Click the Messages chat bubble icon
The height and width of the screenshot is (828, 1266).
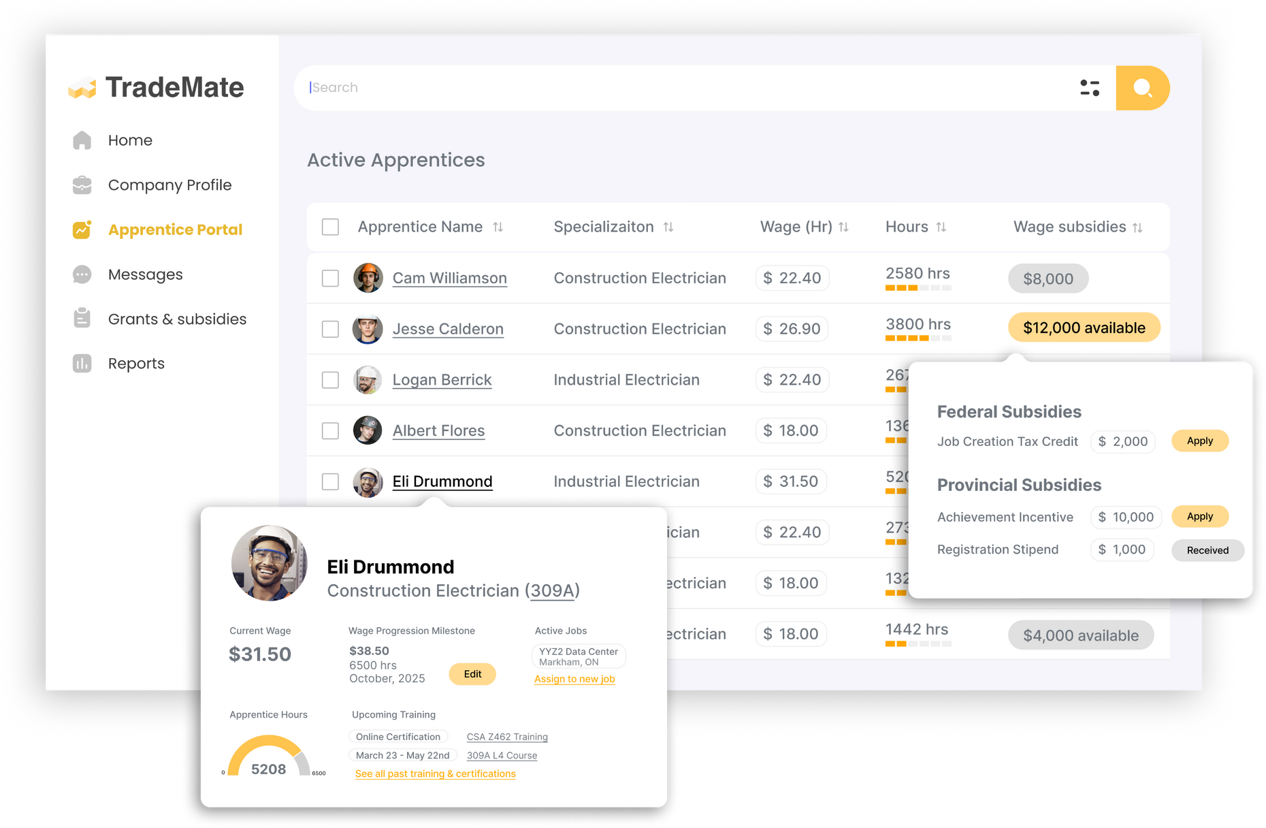82,274
